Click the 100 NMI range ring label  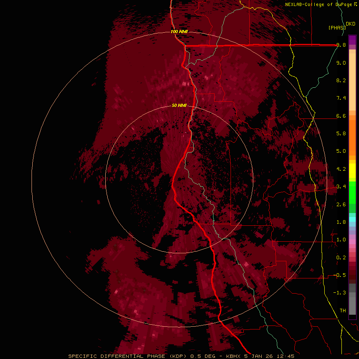[179, 32]
